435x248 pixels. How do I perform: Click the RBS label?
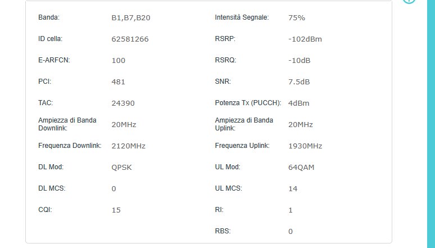tap(223, 231)
